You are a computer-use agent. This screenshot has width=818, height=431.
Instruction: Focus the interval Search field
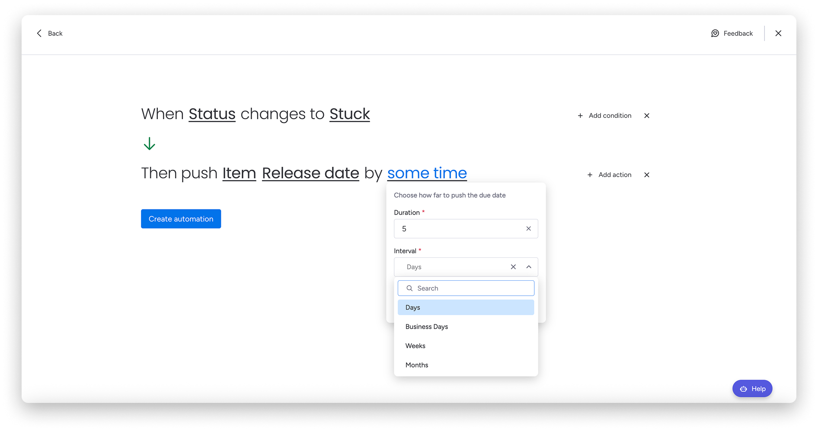[x=471, y=288]
